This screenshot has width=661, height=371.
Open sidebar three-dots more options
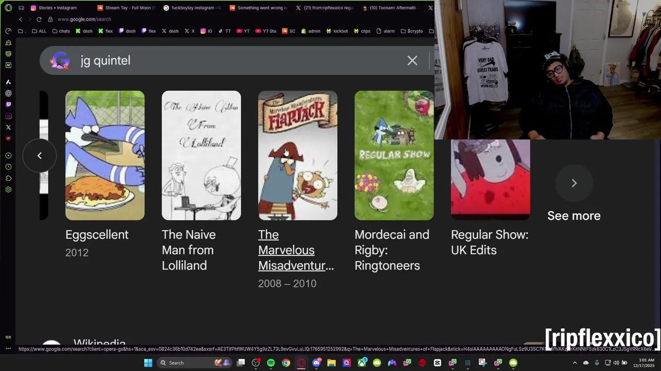(x=8, y=349)
